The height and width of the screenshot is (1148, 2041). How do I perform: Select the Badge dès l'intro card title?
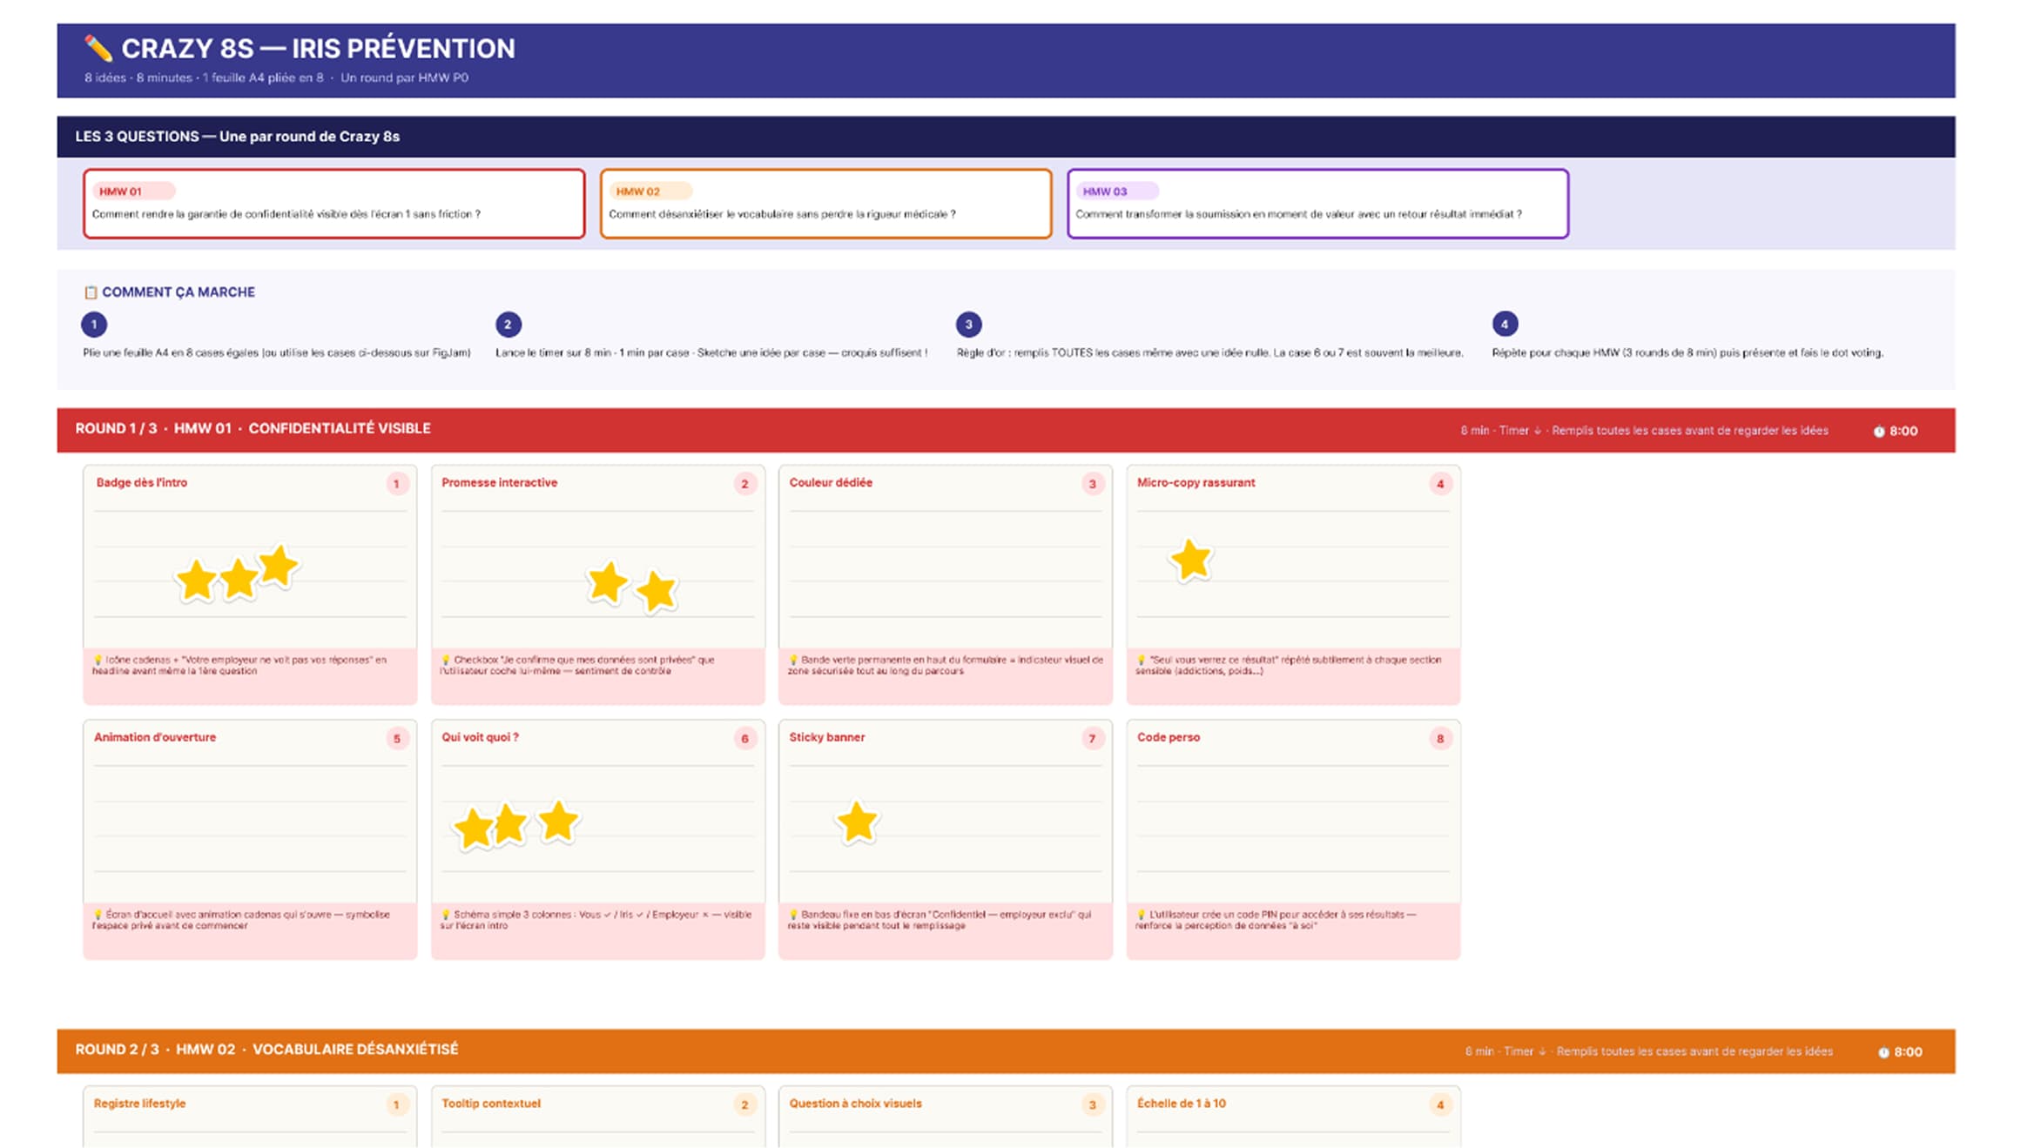pyautogui.click(x=141, y=482)
